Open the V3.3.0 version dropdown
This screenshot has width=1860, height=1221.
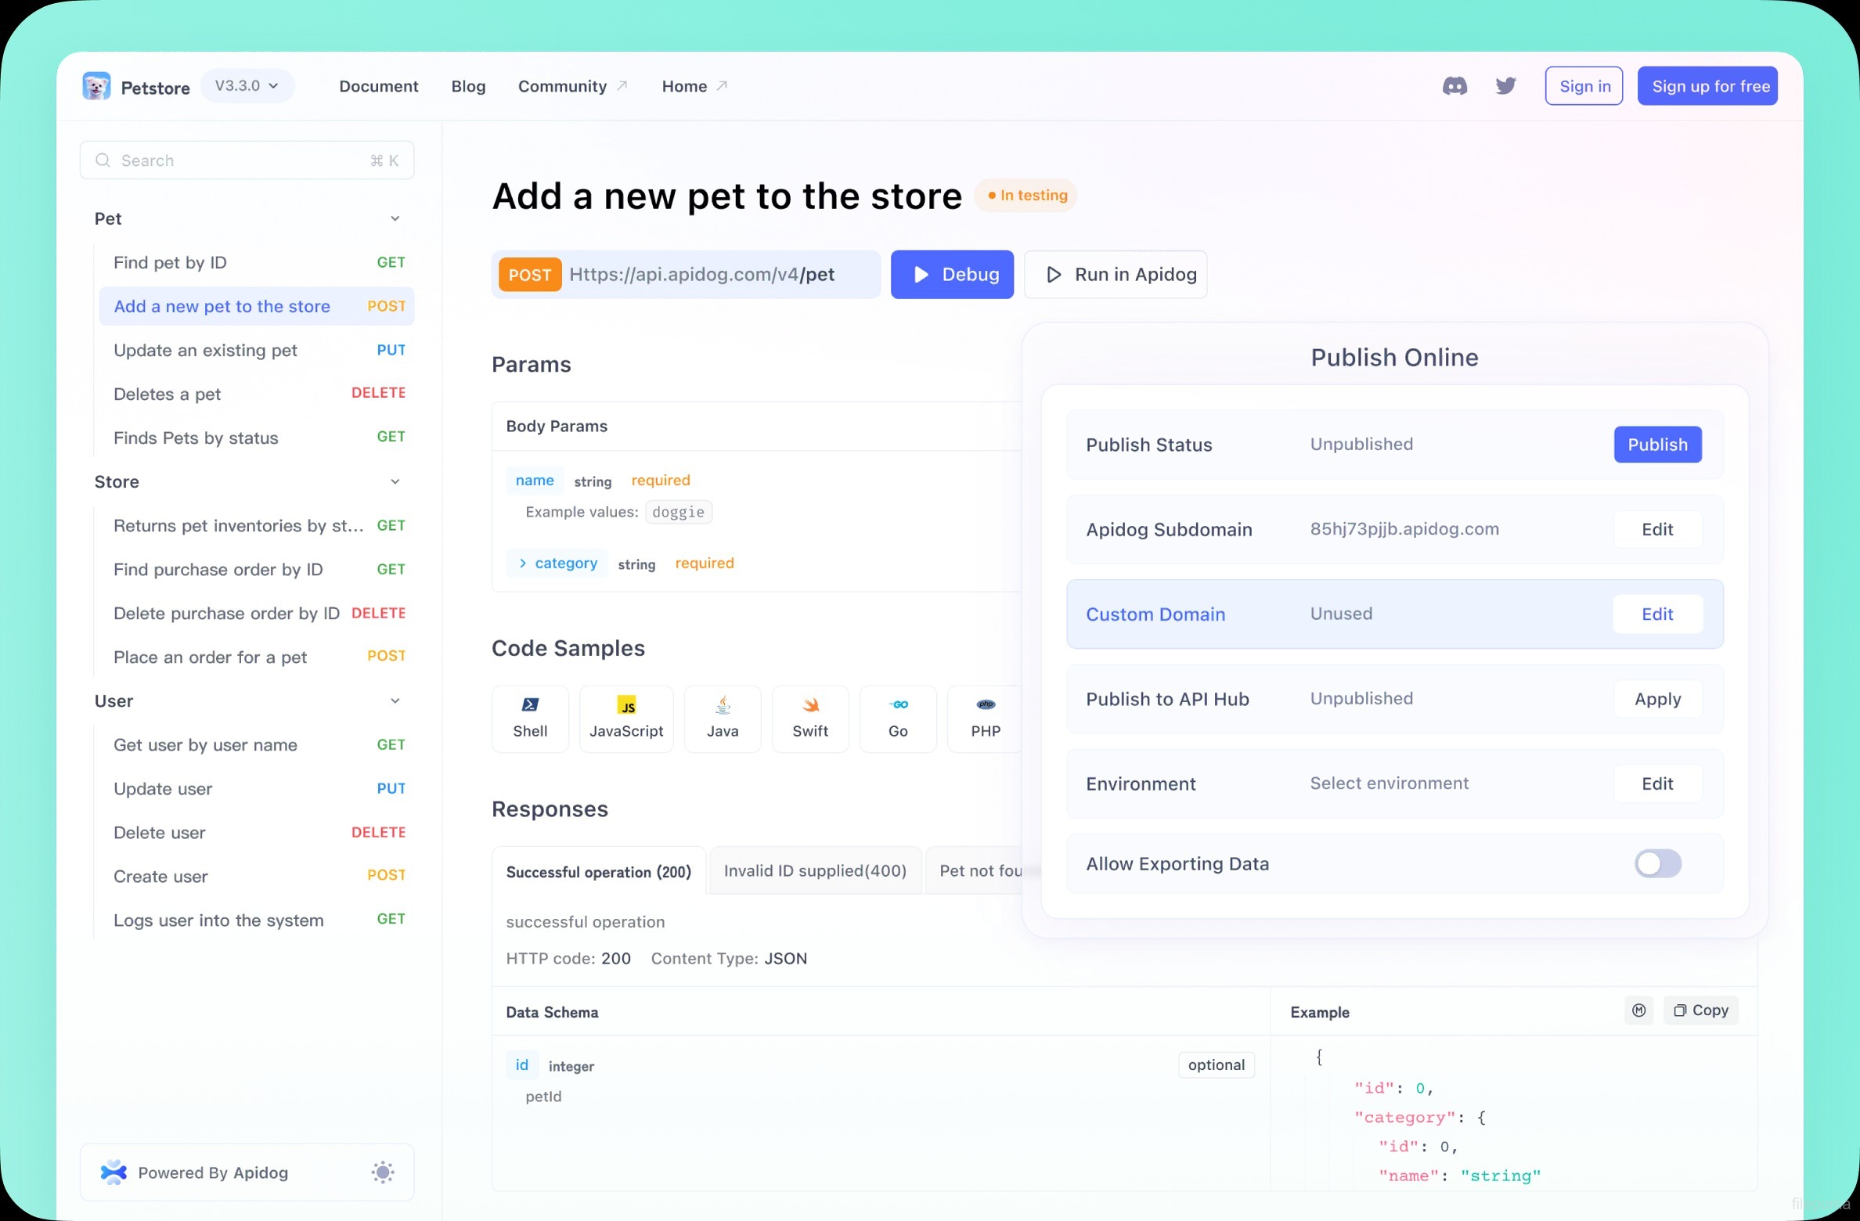pyautogui.click(x=247, y=85)
